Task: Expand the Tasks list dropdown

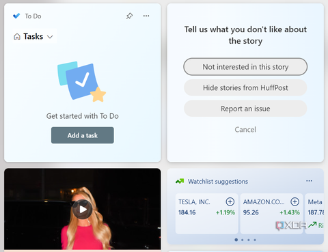Action: pyautogui.click(x=50, y=37)
